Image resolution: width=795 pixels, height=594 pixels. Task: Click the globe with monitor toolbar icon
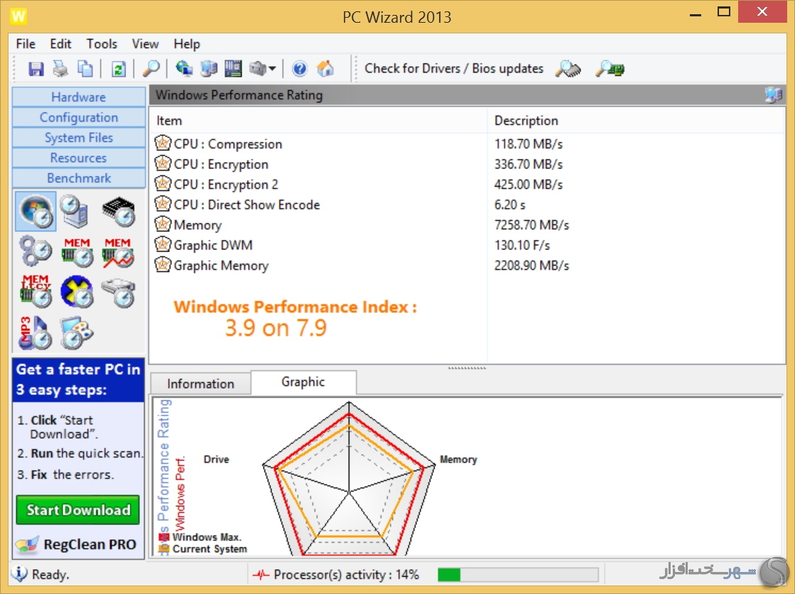coord(184,68)
